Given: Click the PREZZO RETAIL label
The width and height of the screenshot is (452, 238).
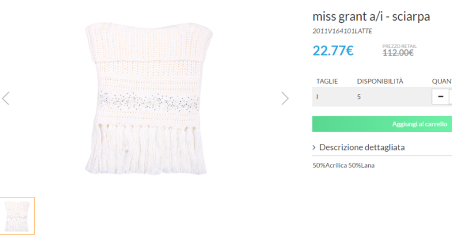Looking at the screenshot, I should click(399, 45).
